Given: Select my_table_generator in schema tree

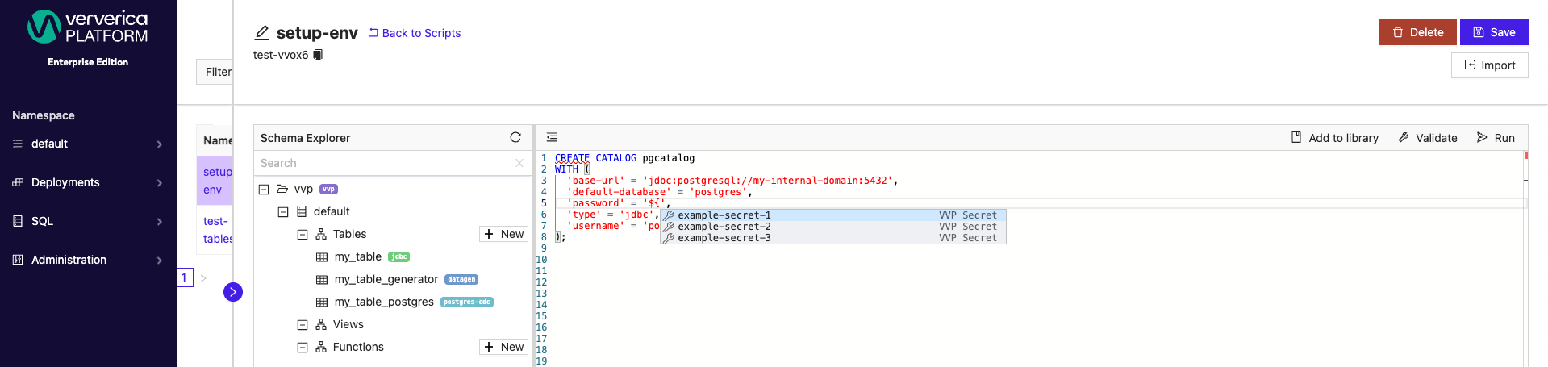Looking at the screenshot, I should (x=386, y=279).
